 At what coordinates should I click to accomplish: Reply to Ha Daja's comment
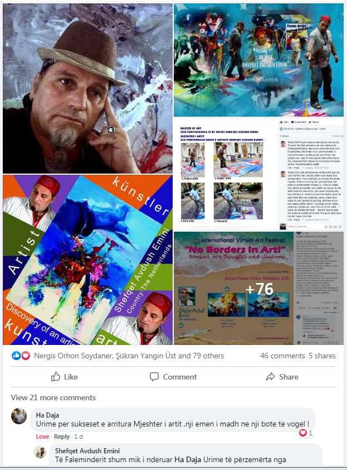pyautogui.click(x=62, y=437)
